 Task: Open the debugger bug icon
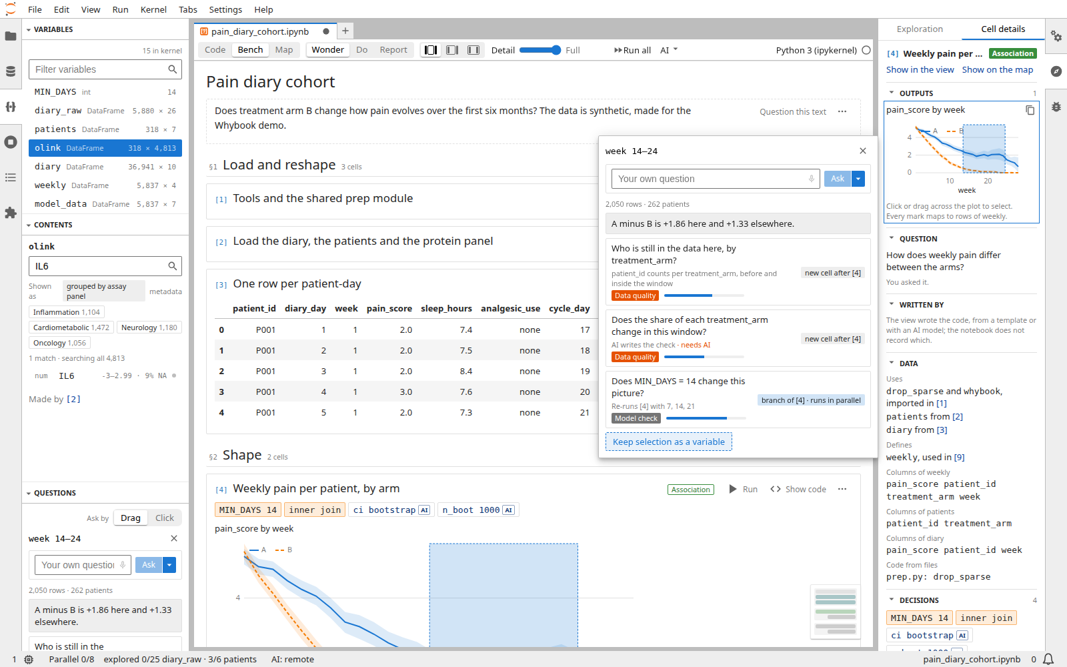(1056, 107)
